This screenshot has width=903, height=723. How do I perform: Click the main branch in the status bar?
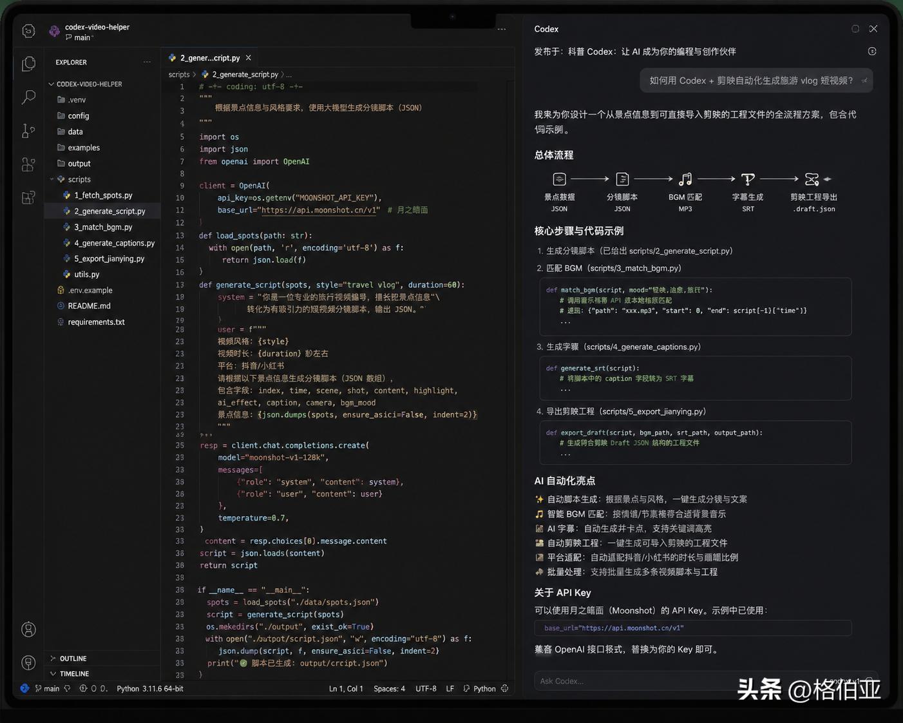48,689
